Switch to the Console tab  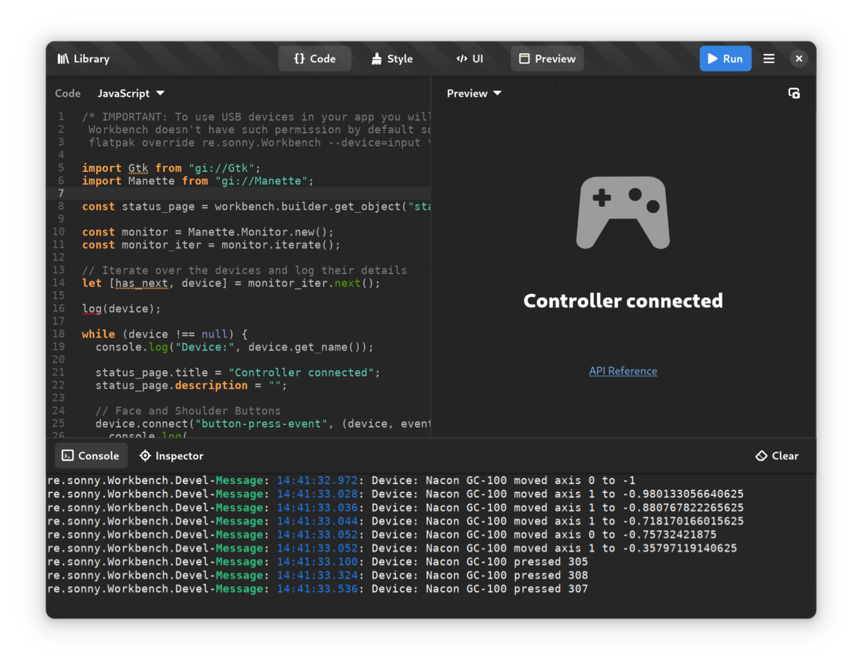[x=91, y=456]
